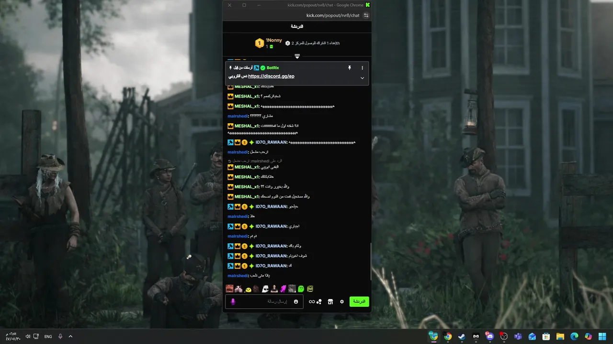Click the silver rank 2 hexagon badge
This screenshot has width=613, height=344.
(287, 43)
